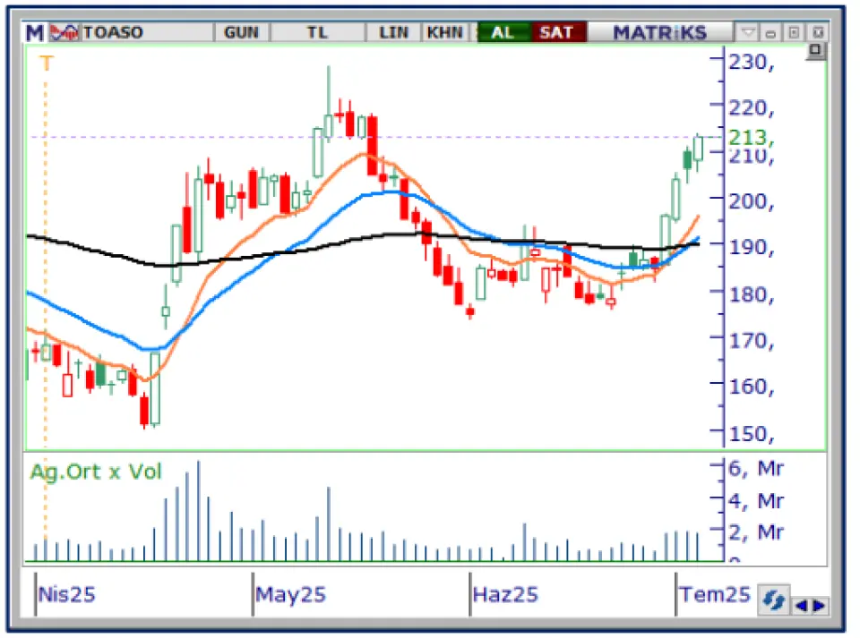Click the KHN button in header
Viewport: 860px width, 638px height.
[x=445, y=33]
